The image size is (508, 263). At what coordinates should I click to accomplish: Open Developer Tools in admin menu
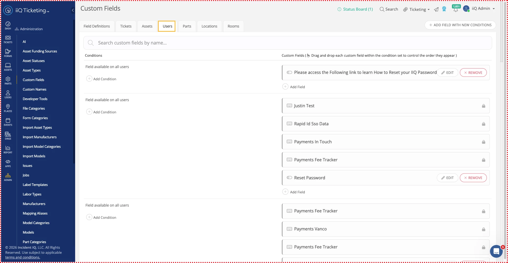(35, 99)
